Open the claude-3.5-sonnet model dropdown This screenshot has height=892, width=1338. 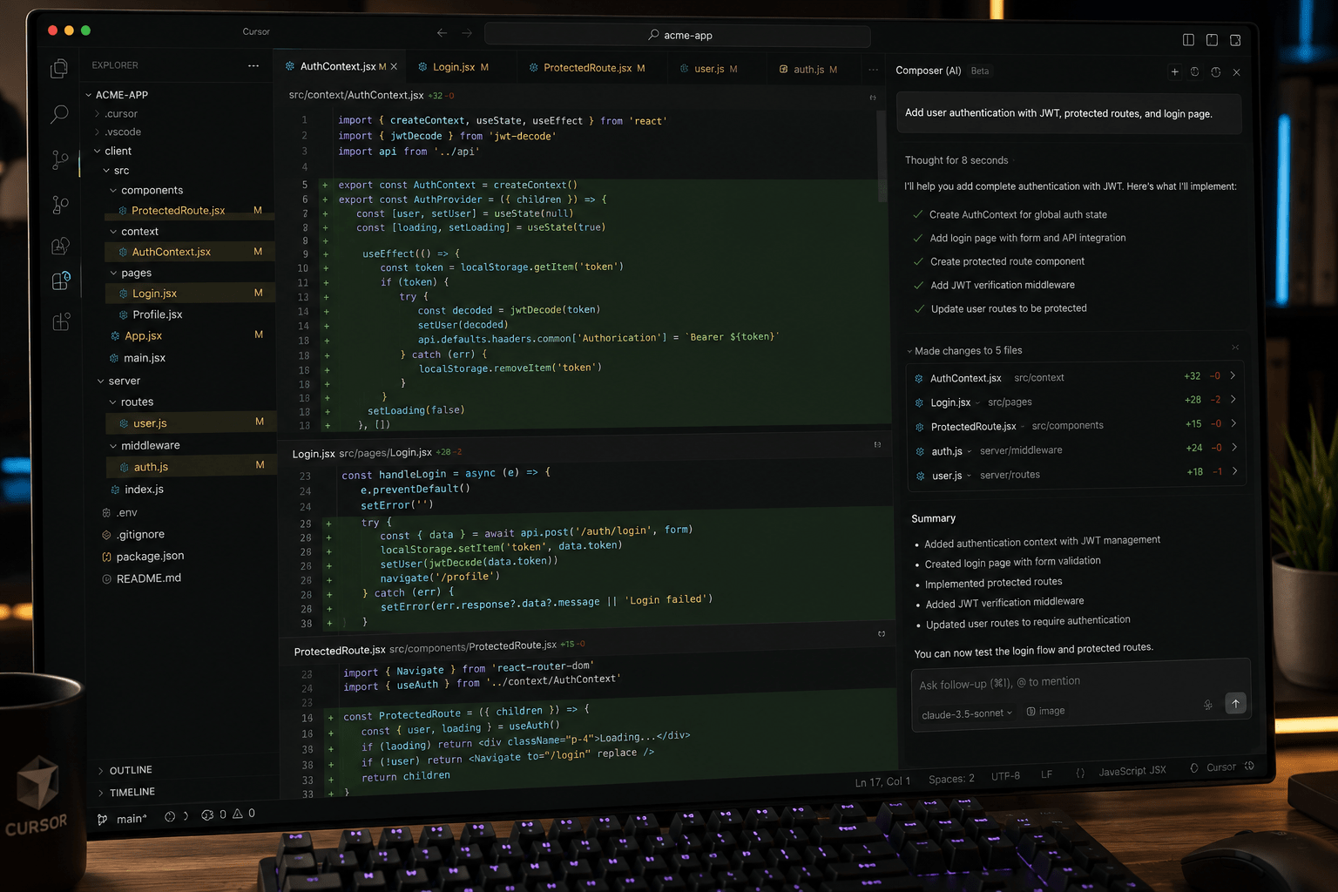966,713
